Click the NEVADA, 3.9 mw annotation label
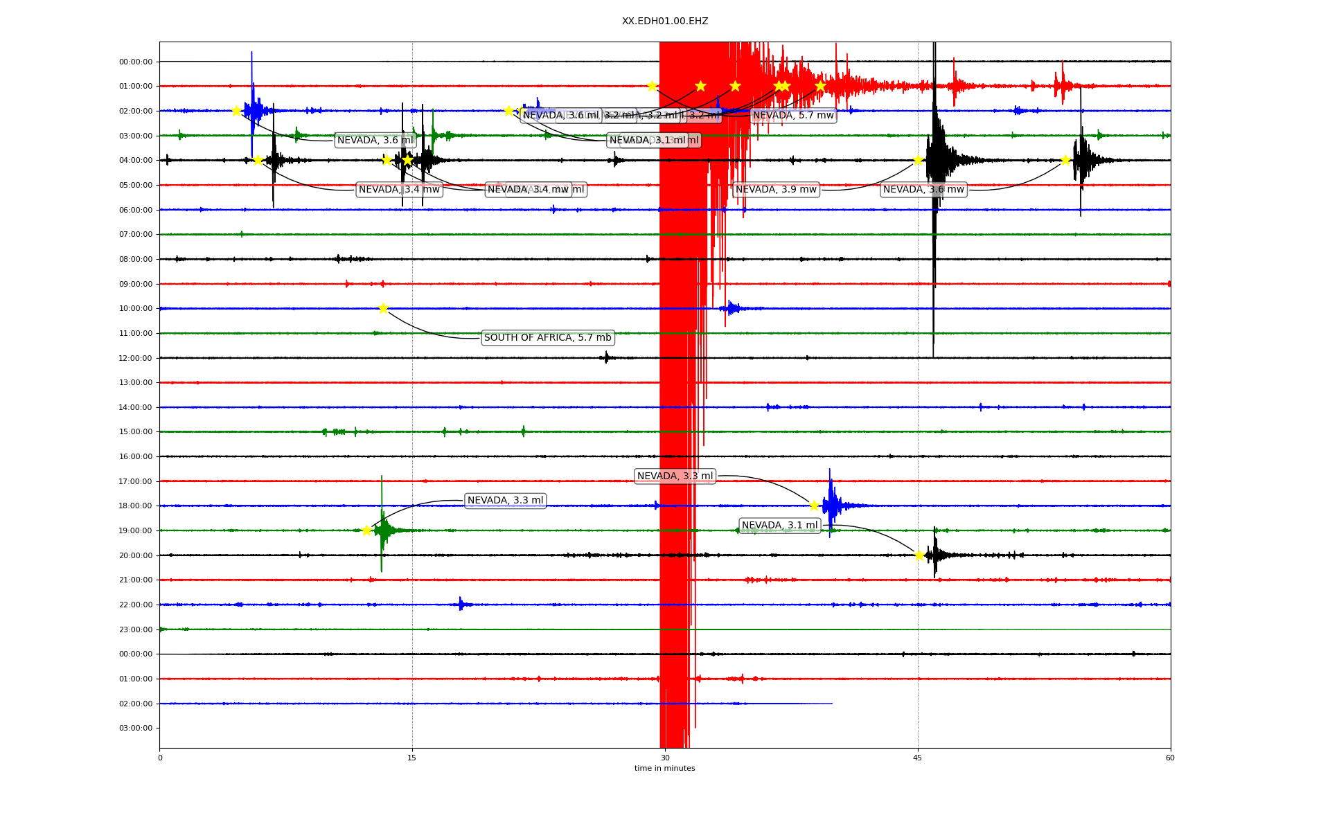The width and height of the screenshot is (1330, 831). click(x=776, y=190)
